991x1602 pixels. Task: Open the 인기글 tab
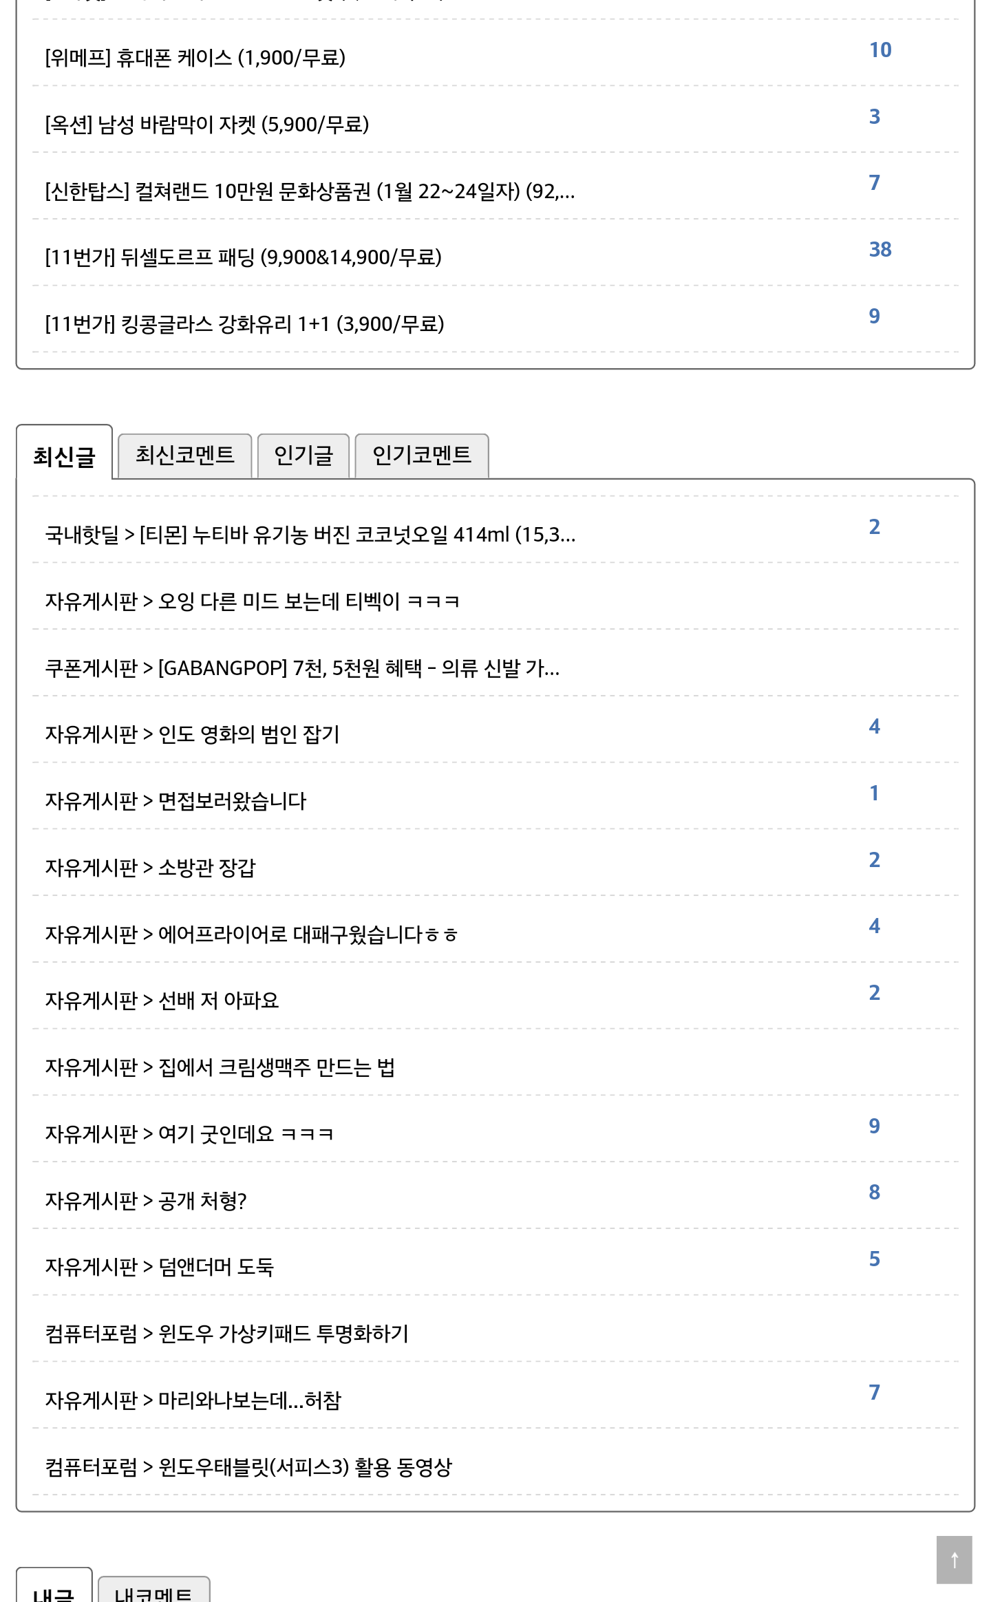click(303, 455)
